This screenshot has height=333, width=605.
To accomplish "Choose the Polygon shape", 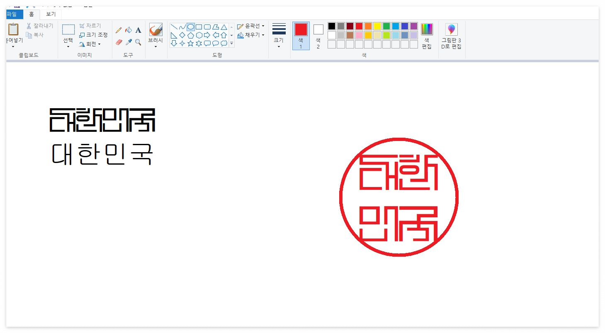I will 215,27.
